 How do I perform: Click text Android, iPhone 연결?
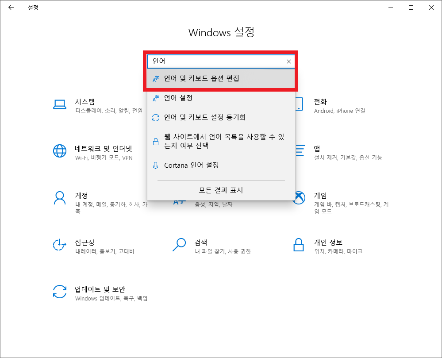(x=340, y=111)
